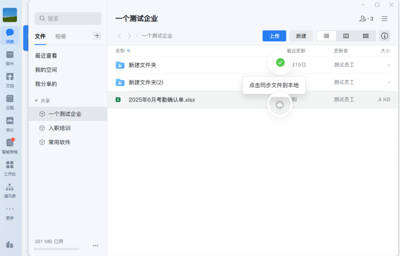Open the Mail (邮件) sidebar icon
400x256 pixels.
click(x=10, y=58)
